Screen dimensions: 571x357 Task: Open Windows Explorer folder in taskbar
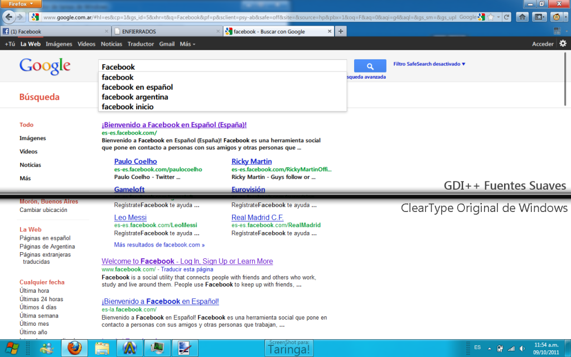102,348
